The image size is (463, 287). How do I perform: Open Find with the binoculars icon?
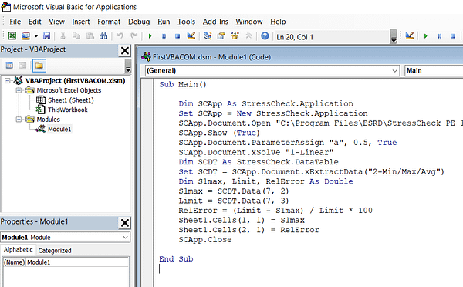click(x=103, y=36)
